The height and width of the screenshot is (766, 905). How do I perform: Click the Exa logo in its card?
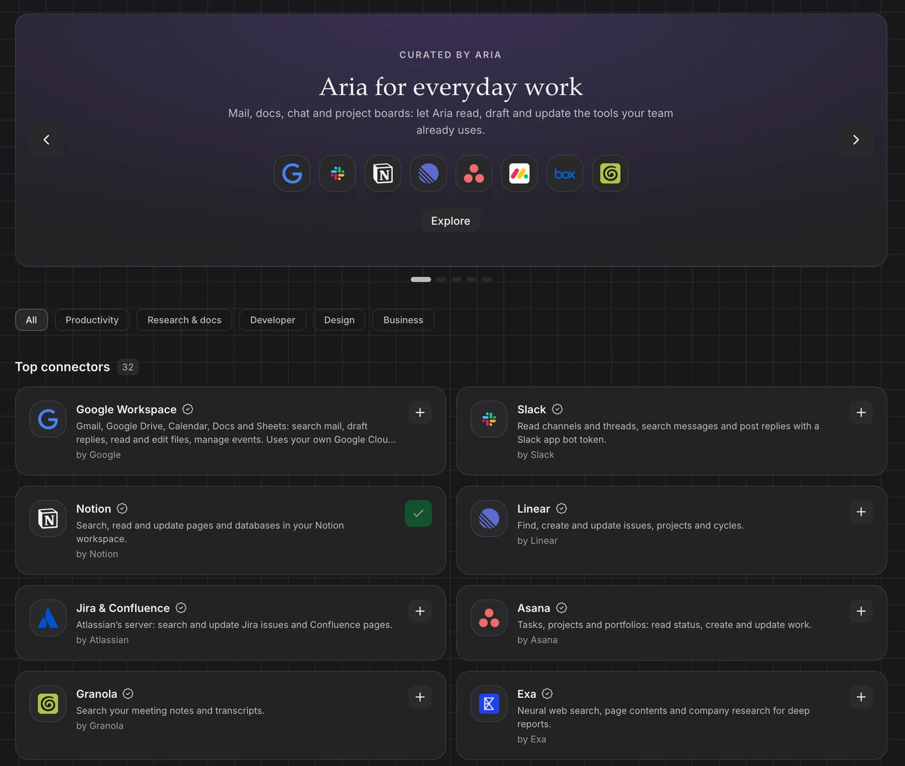[489, 704]
